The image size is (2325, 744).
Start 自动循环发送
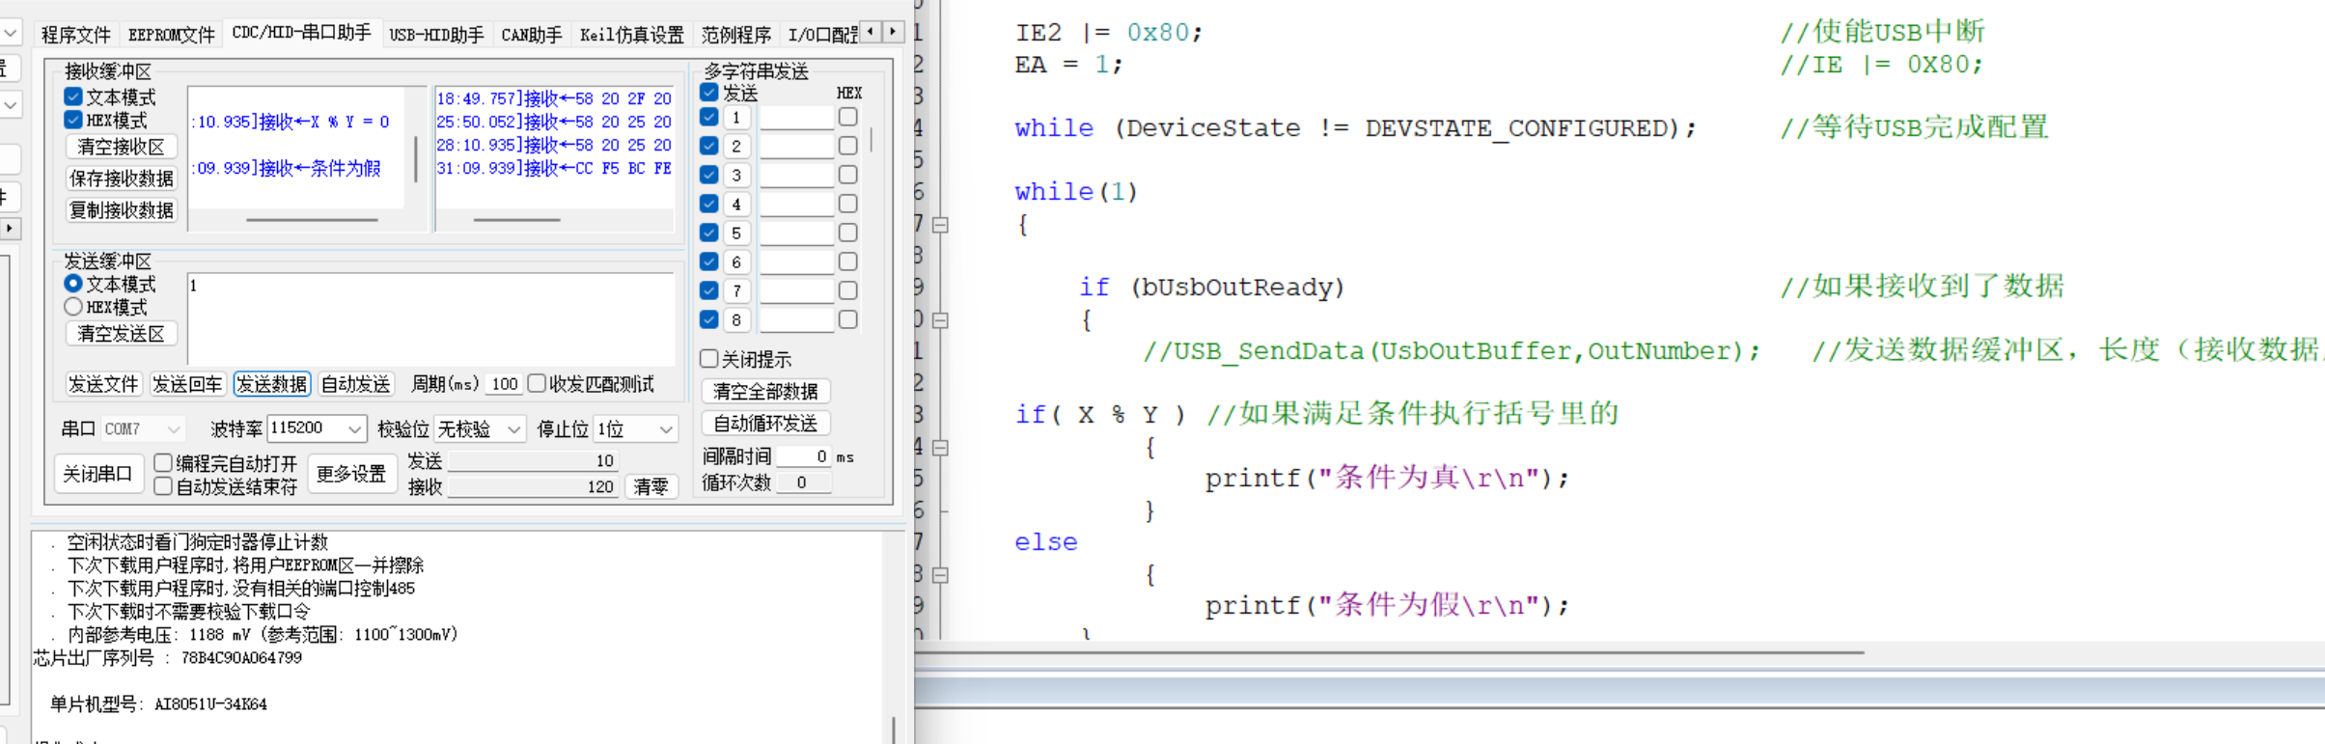765,424
